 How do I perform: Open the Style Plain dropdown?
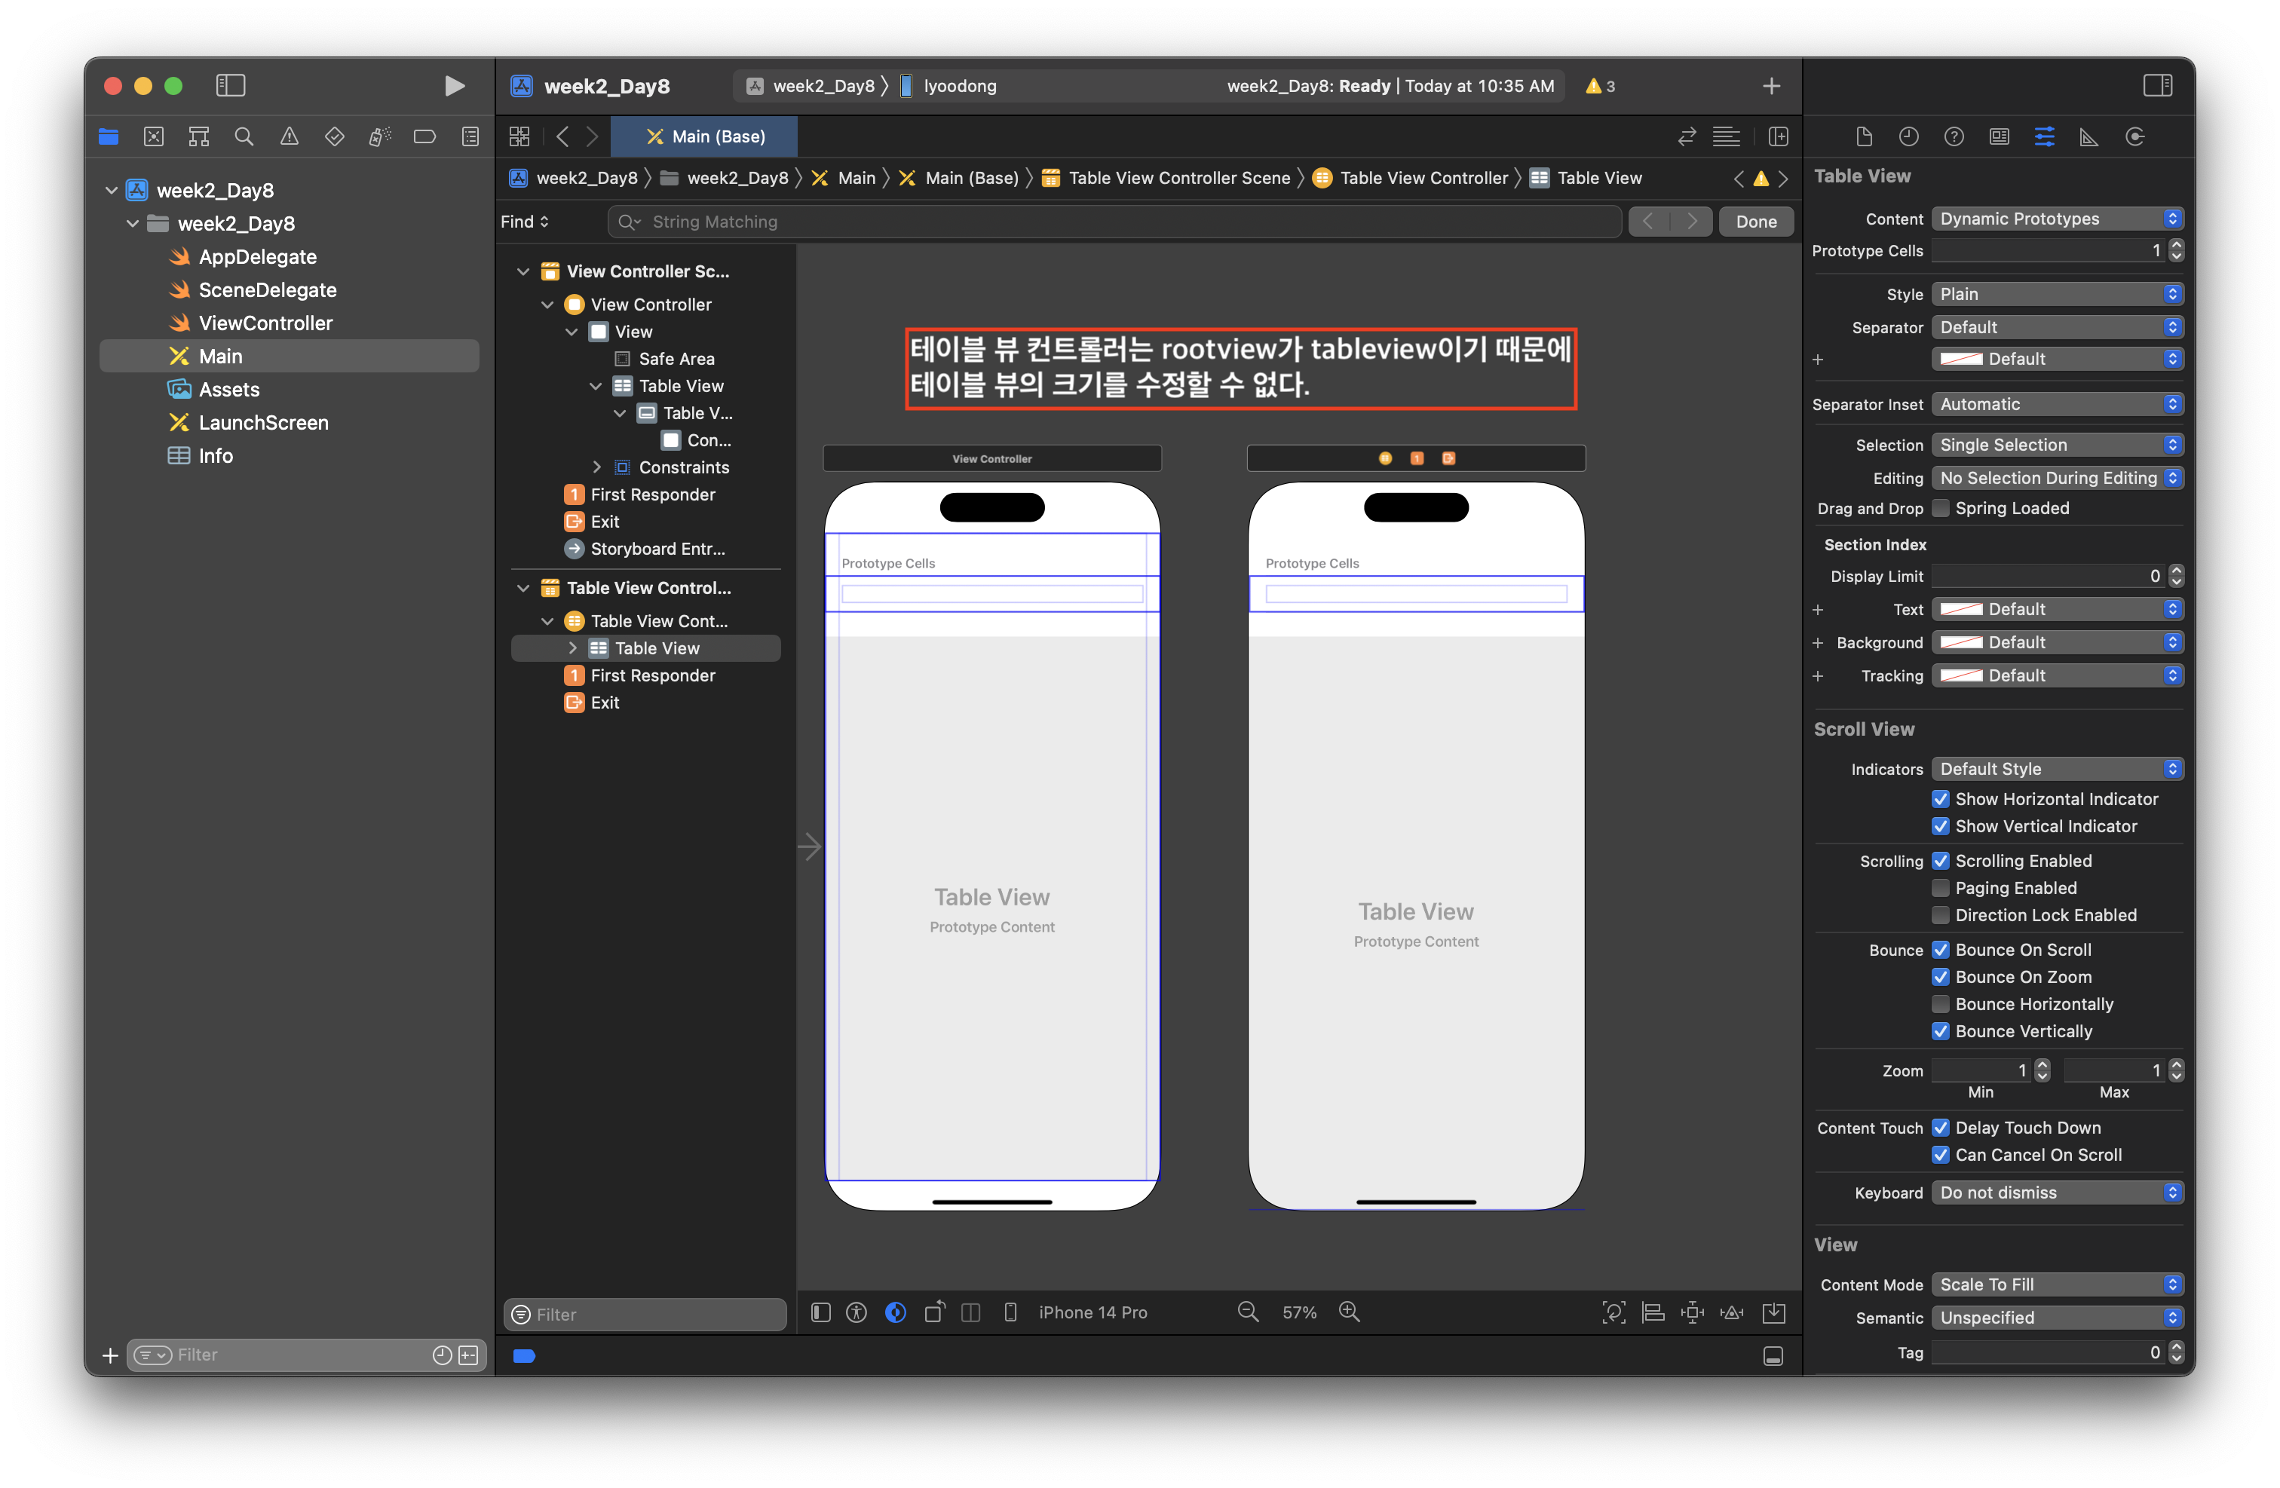[x=2056, y=294]
